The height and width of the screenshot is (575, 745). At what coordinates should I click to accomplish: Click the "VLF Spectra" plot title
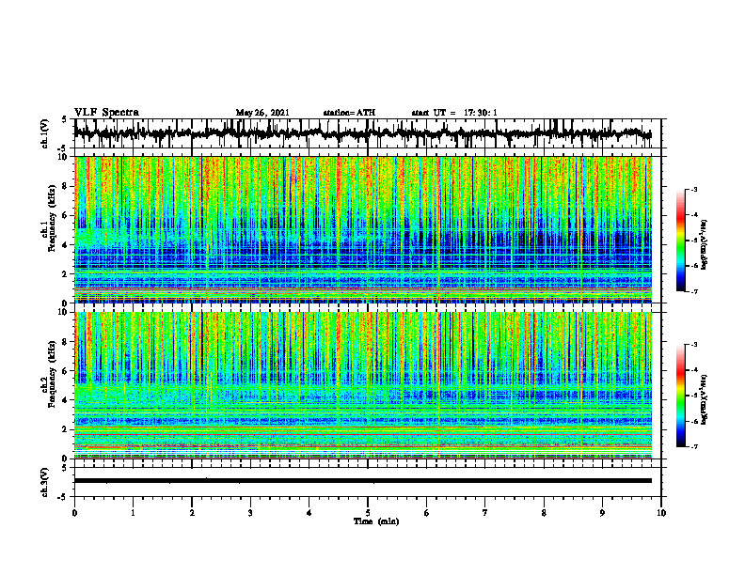coord(106,113)
